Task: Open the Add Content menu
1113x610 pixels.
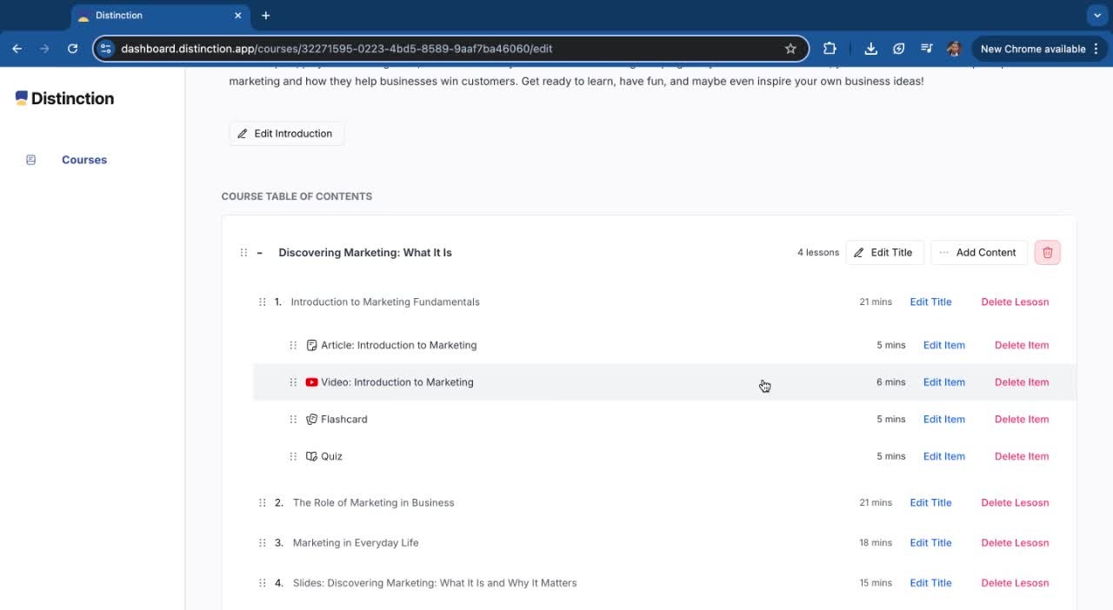Action: 978,253
